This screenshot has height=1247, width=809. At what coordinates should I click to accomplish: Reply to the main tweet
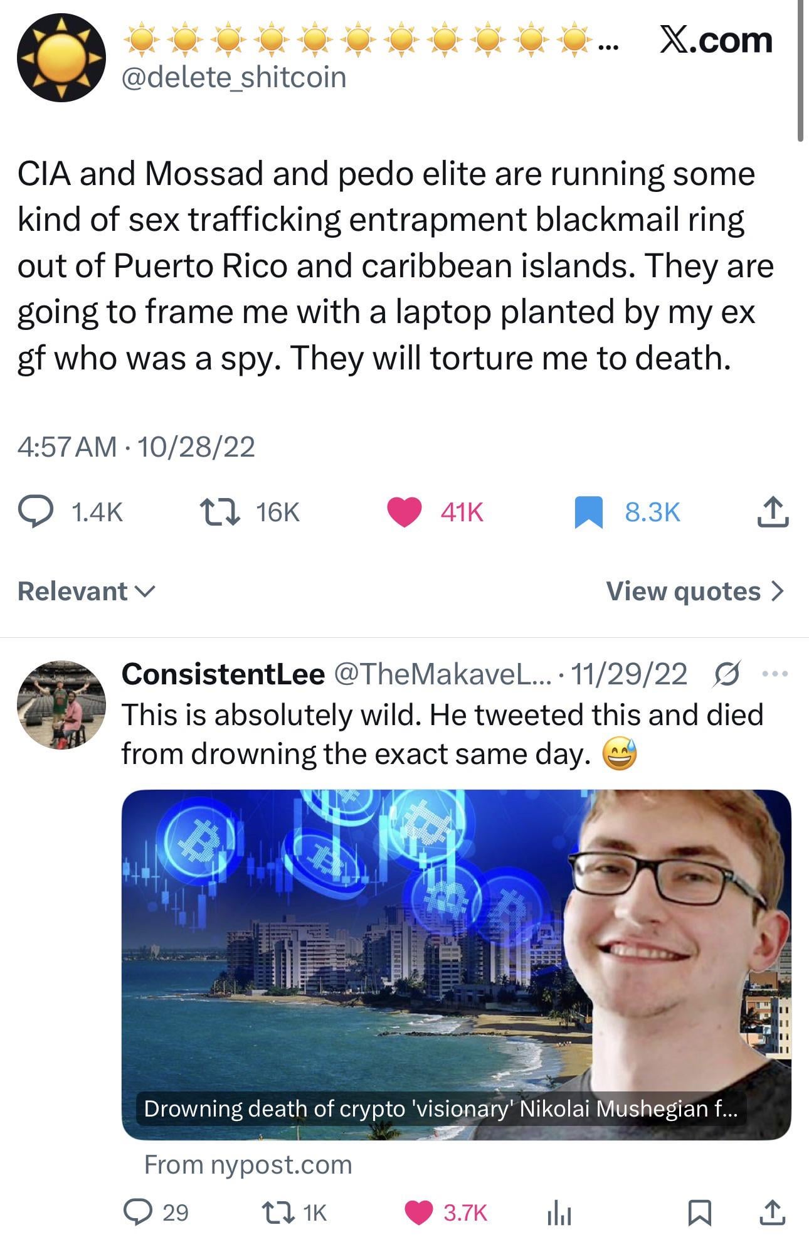(x=37, y=512)
